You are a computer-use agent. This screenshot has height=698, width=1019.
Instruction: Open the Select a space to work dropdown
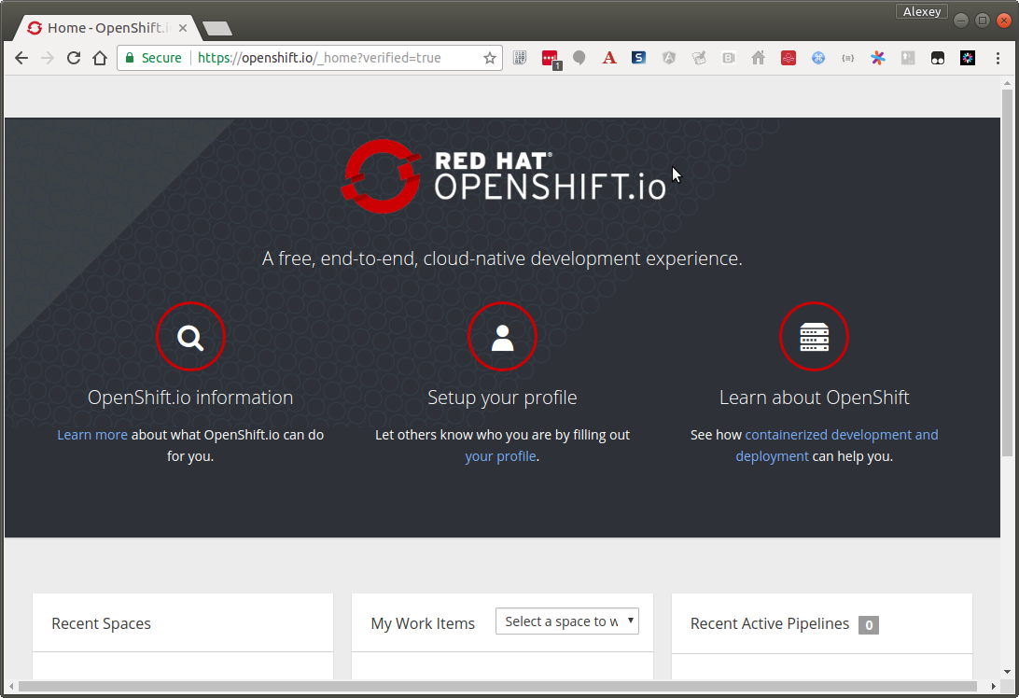[x=566, y=621]
